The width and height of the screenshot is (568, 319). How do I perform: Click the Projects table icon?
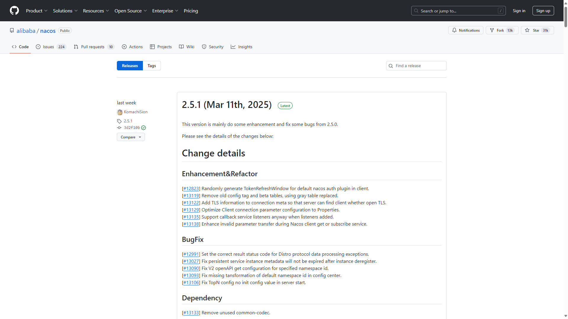(152, 47)
